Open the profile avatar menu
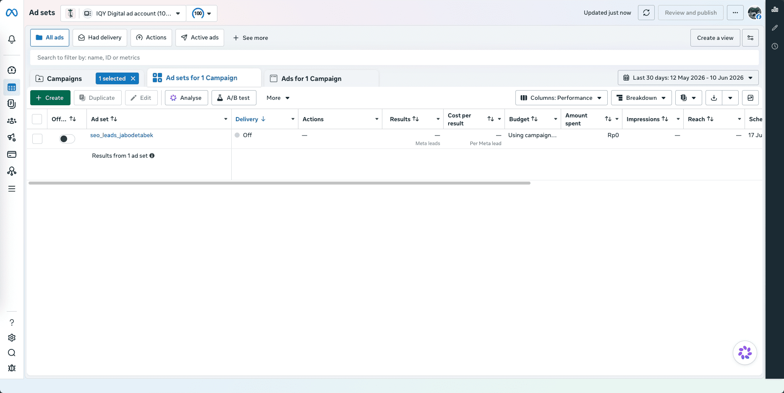Image resolution: width=784 pixels, height=393 pixels. 755,13
